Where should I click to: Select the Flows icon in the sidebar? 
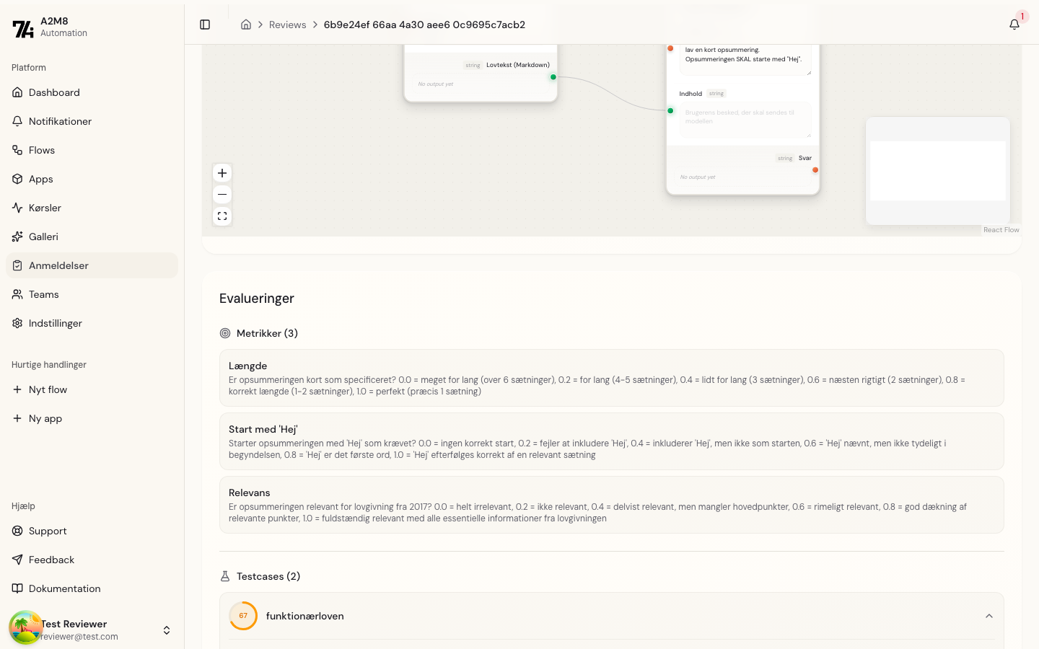[x=17, y=150]
